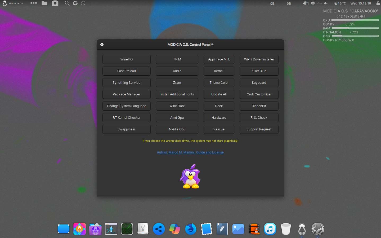
Task: Click the recycle icon in top panel
Action: point(75,3)
